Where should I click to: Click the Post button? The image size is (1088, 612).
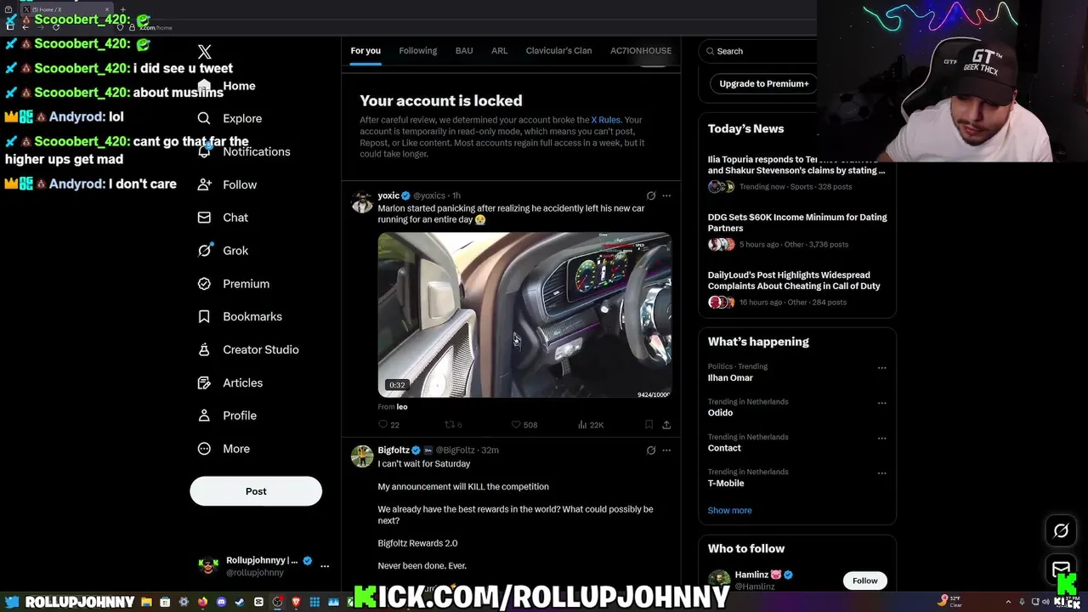pyautogui.click(x=256, y=491)
